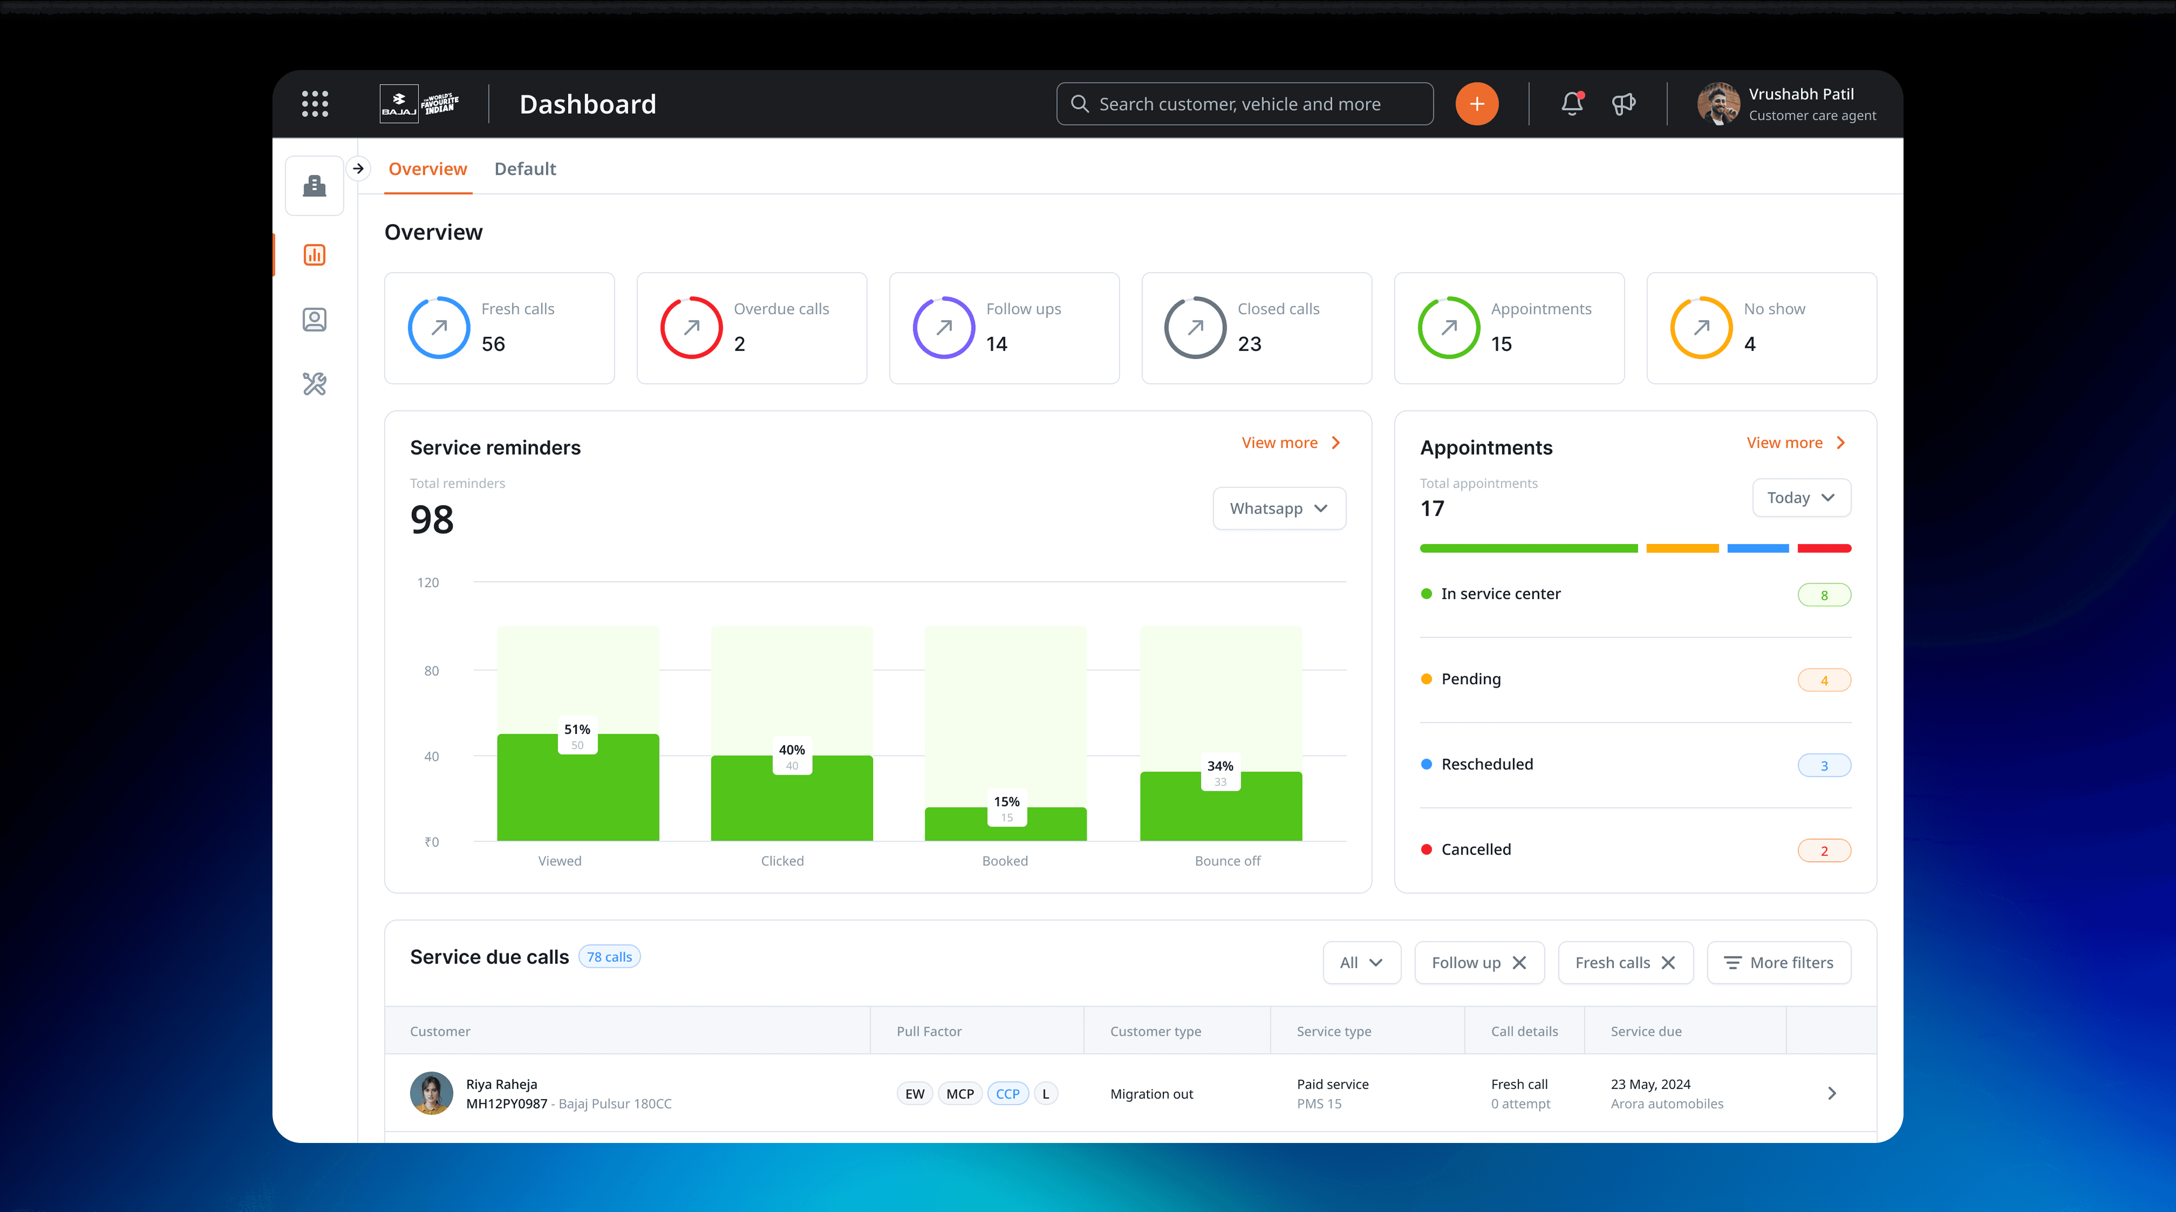Open the customer contact sidebar icon
Image resolution: width=2176 pixels, height=1212 pixels.
click(x=314, y=319)
